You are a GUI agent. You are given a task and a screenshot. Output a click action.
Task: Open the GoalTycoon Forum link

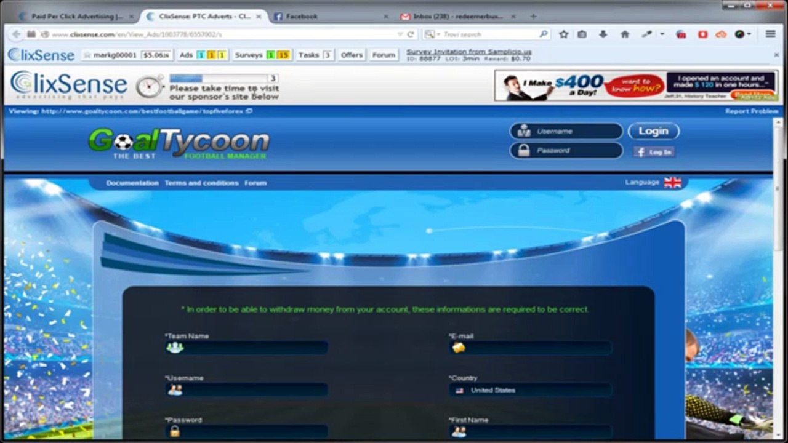pos(255,183)
